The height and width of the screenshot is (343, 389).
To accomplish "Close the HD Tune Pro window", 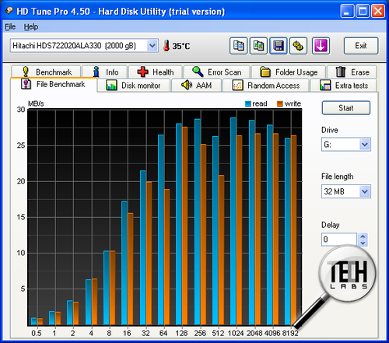I will [x=378, y=11].
